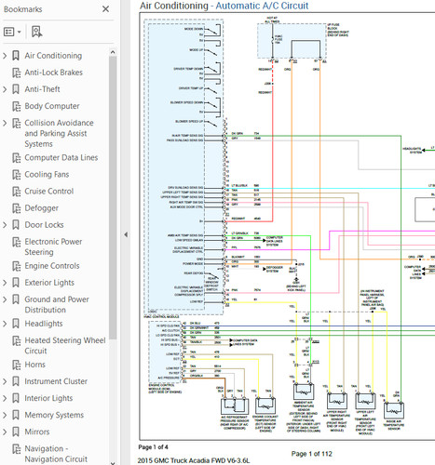Open the Anti-Lock Brakes bookmark

54,73
